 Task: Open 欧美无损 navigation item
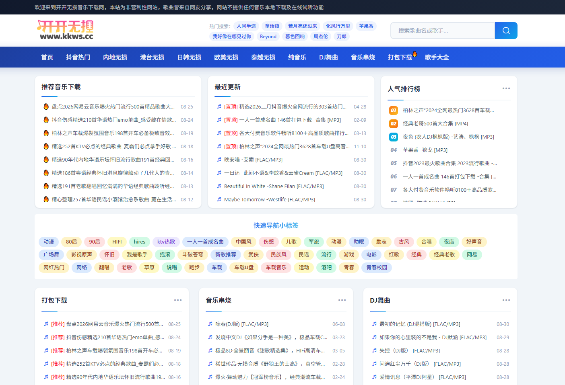coord(226,57)
